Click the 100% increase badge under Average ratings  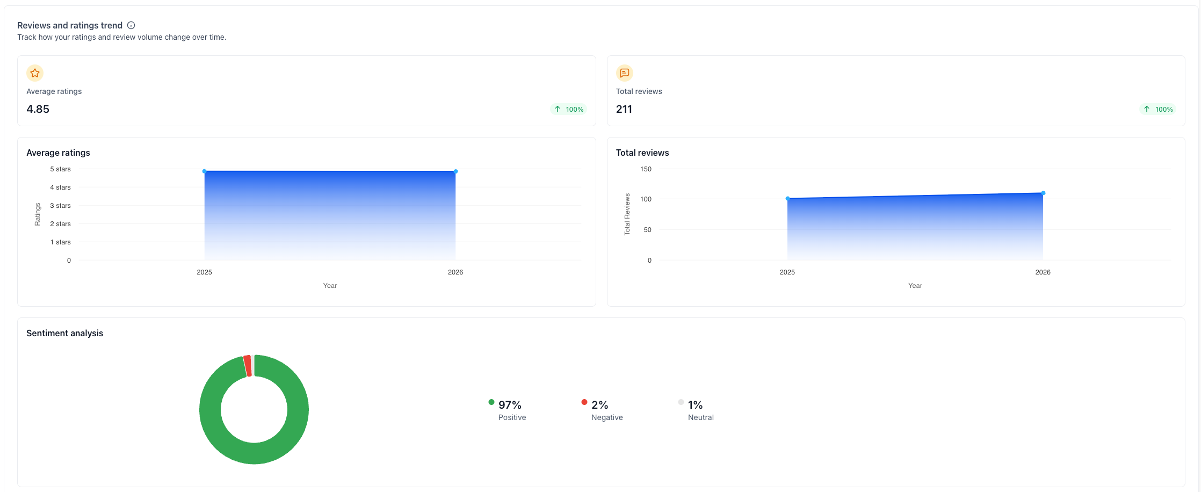click(x=568, y=109)
